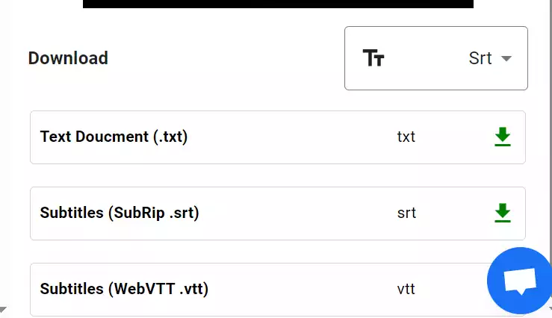Viewport: 552px width, 318px height.
Task: Open the blue chat bubble widget
Action: (x=519, y=281)
